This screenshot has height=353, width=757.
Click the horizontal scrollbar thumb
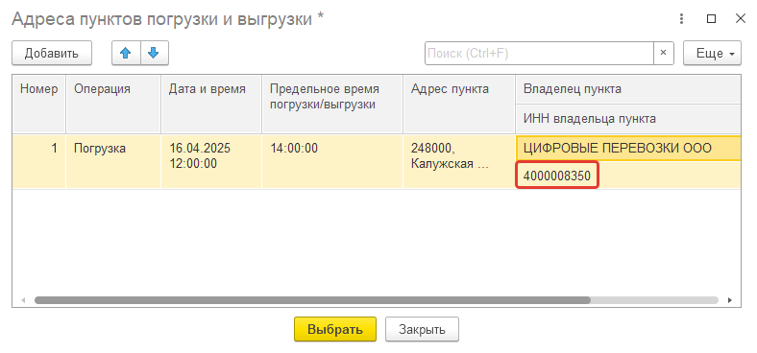(312, 300)
